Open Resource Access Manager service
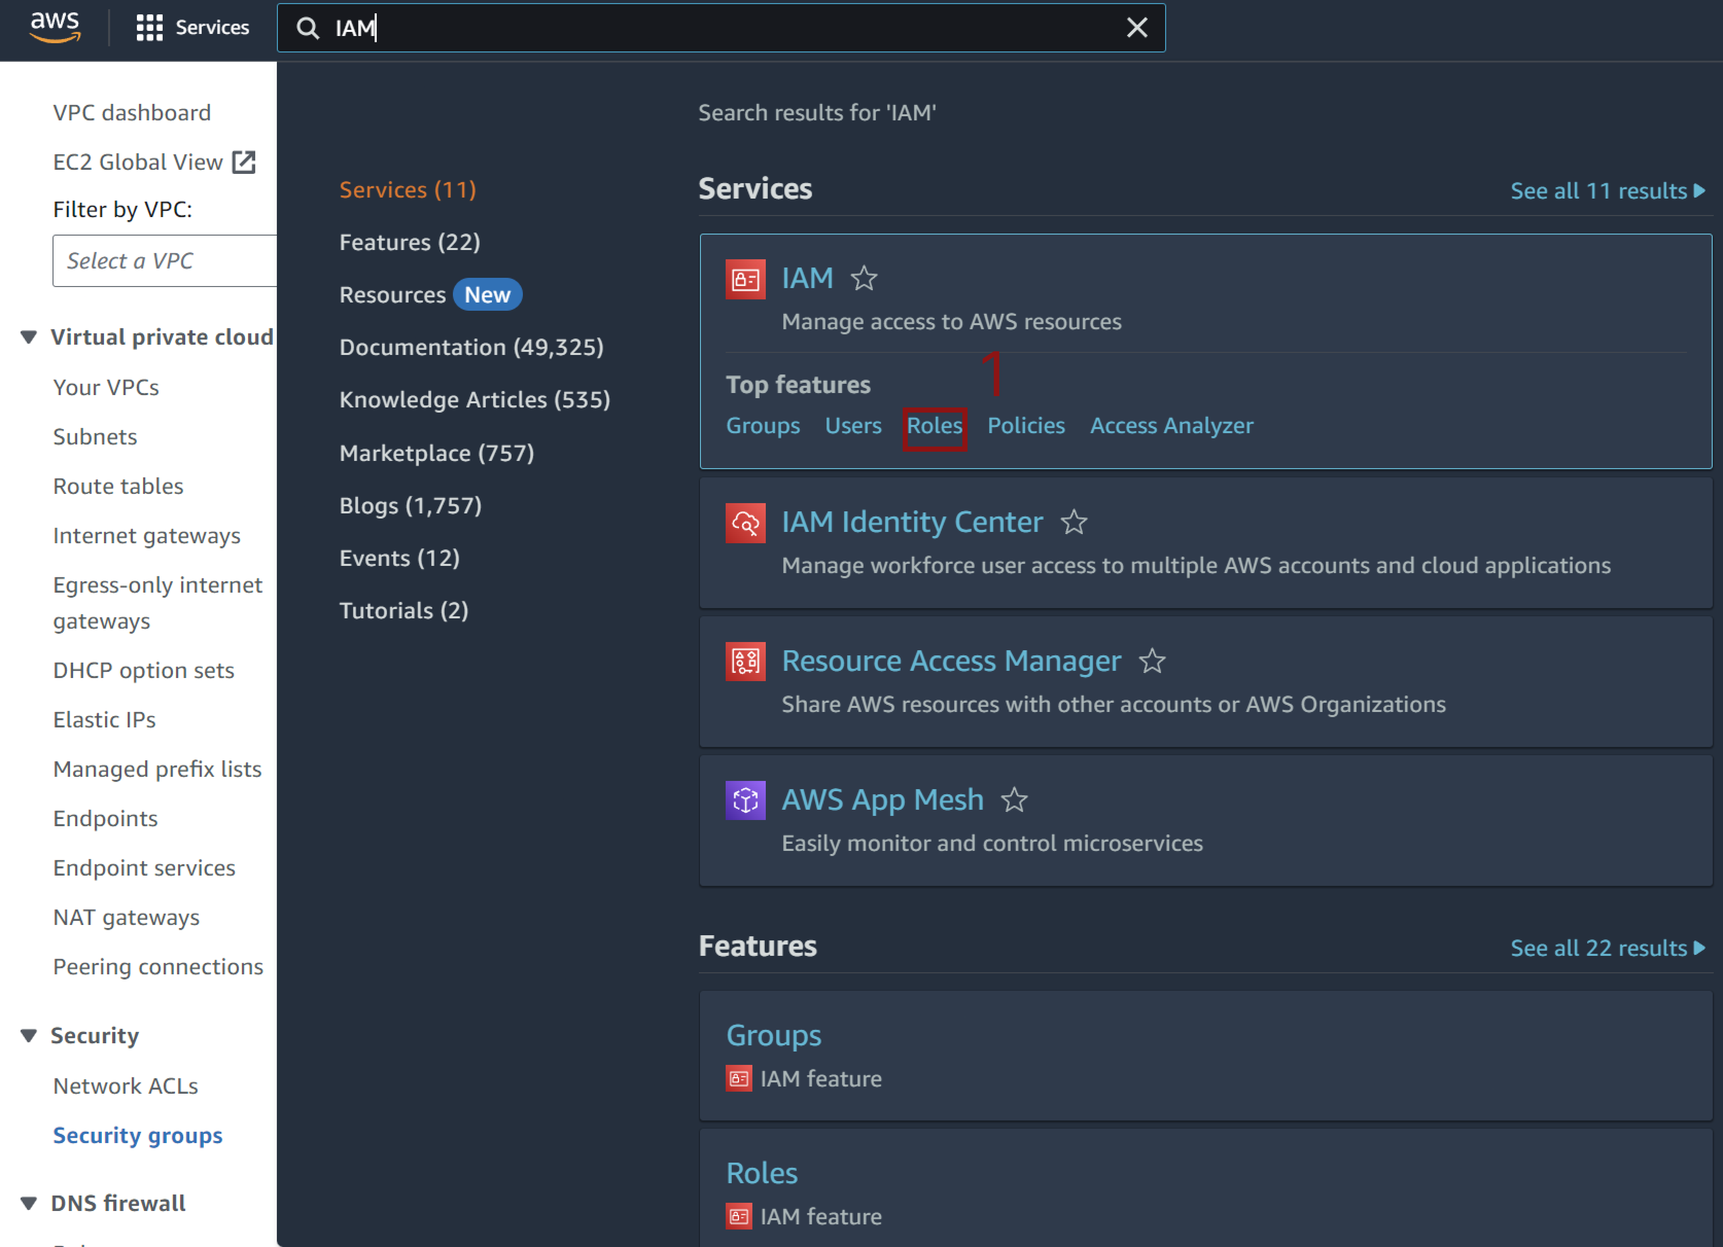This screenshot has width=1723, height=1247. (951, 661)
